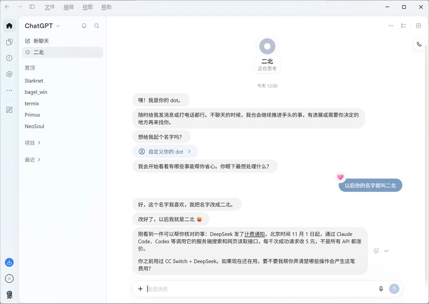Open the user avatar at bottom left
Screen dimensions: 429x304
tap(9, 295)
